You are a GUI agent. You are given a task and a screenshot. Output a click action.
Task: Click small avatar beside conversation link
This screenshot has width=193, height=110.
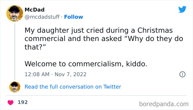coord(15,87)
